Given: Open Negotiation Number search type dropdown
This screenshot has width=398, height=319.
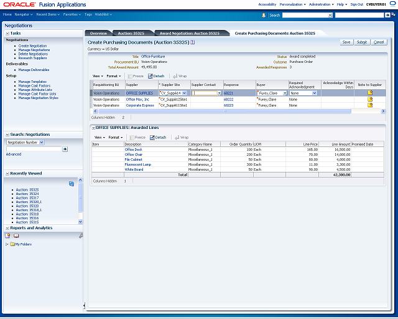Looking at the screenshot, I should [42, 143].
